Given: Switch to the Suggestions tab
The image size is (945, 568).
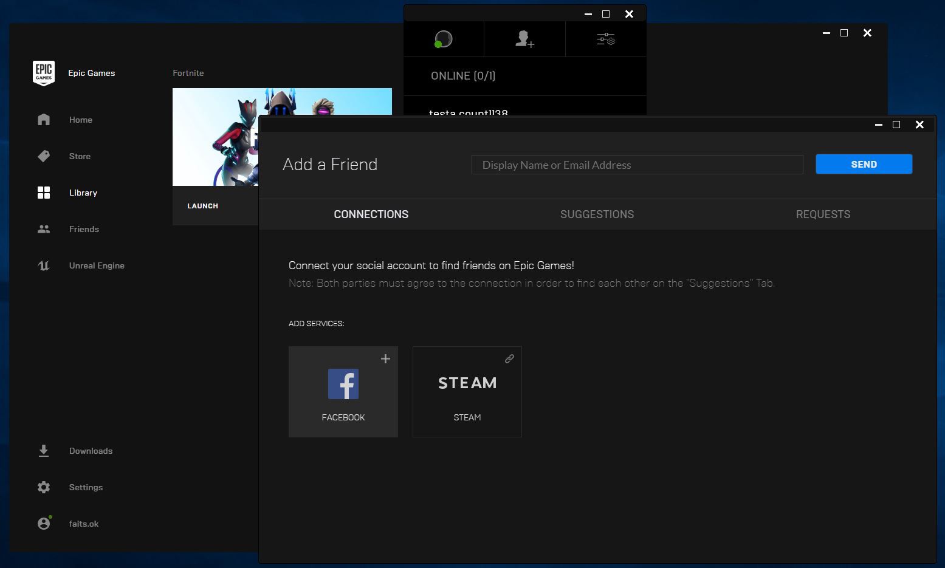Looking at the screenshot, I should pyautogui.click(x=597, y=214).
